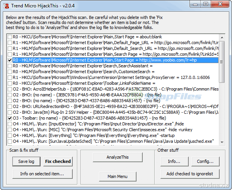The width and height of the screenshot is (232, 190).
Task: Check the SunJavaUpdateSched entry checkbox
Action: tap(10, 141)
